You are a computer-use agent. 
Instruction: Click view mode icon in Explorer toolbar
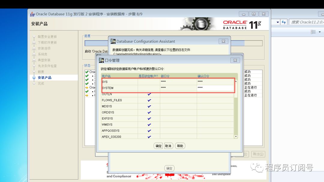click(x=313, y=32)
